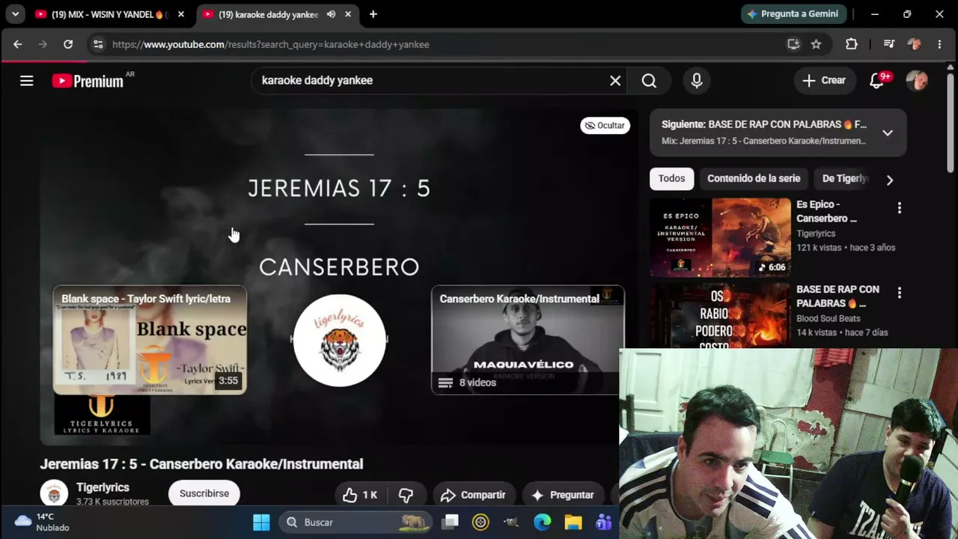Click the tigerlyrics round channel logo

click(340, 340)
